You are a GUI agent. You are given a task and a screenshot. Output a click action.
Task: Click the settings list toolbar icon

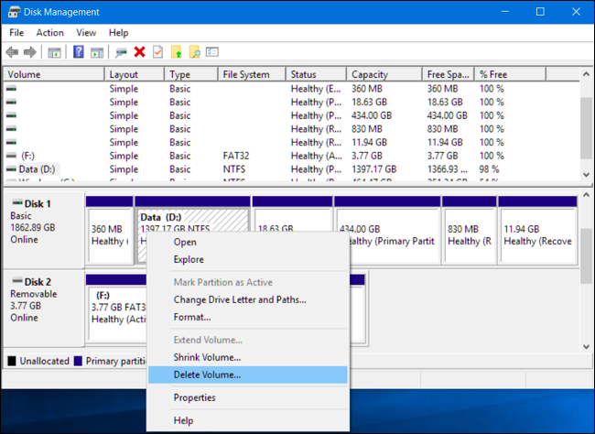(x=212, y=52)
